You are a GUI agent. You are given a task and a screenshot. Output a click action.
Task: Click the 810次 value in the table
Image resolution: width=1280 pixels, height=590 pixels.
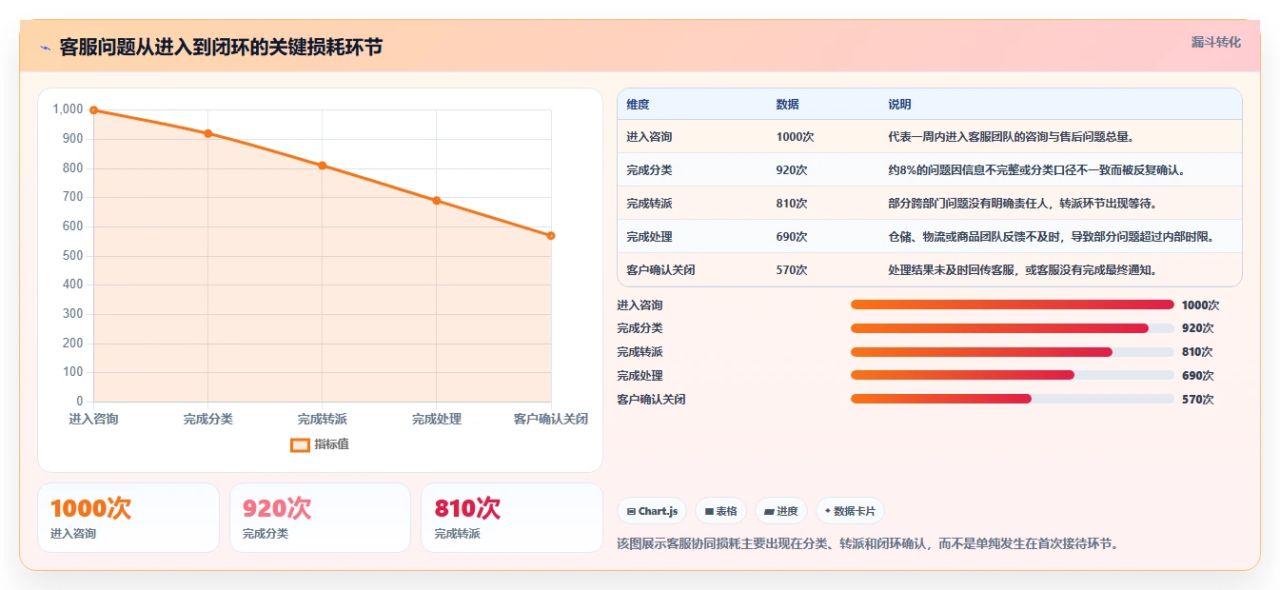(x=792, y=204)
